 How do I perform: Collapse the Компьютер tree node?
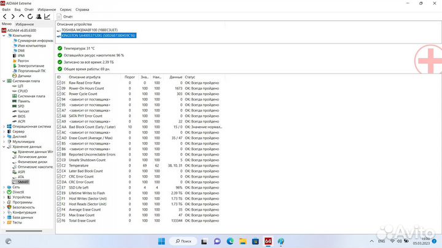(4, 36)
